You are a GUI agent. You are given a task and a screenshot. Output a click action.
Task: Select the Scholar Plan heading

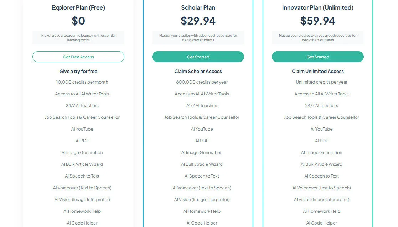point(198,7)
